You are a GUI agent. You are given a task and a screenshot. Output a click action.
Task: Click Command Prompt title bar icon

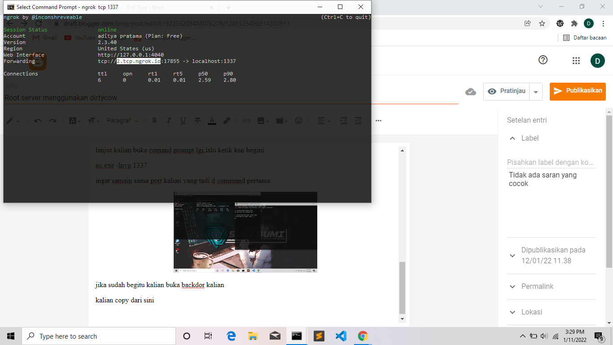tap(10, 7)
